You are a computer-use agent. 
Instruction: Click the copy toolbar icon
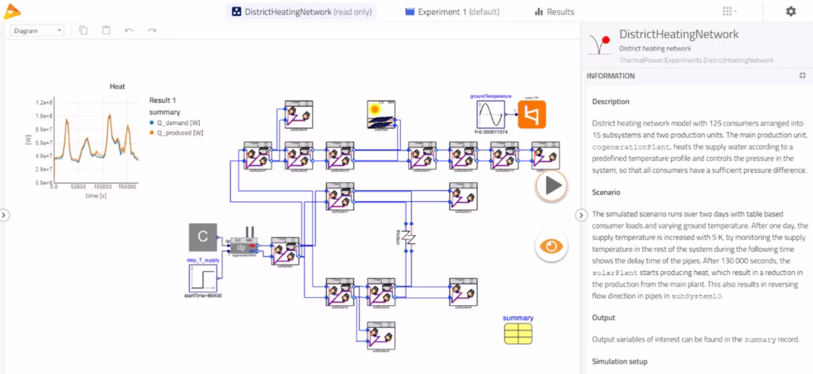click(83, 31)
